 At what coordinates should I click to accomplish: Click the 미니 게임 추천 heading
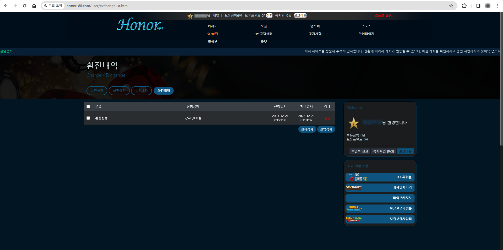coord(358,166)
